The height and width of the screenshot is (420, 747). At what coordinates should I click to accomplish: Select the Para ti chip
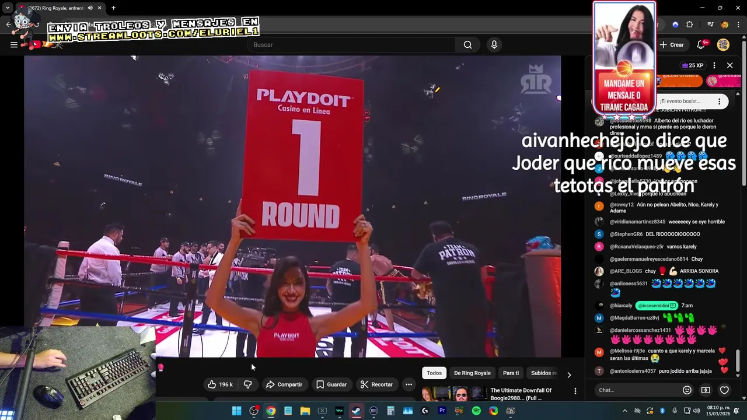[511, 373]
